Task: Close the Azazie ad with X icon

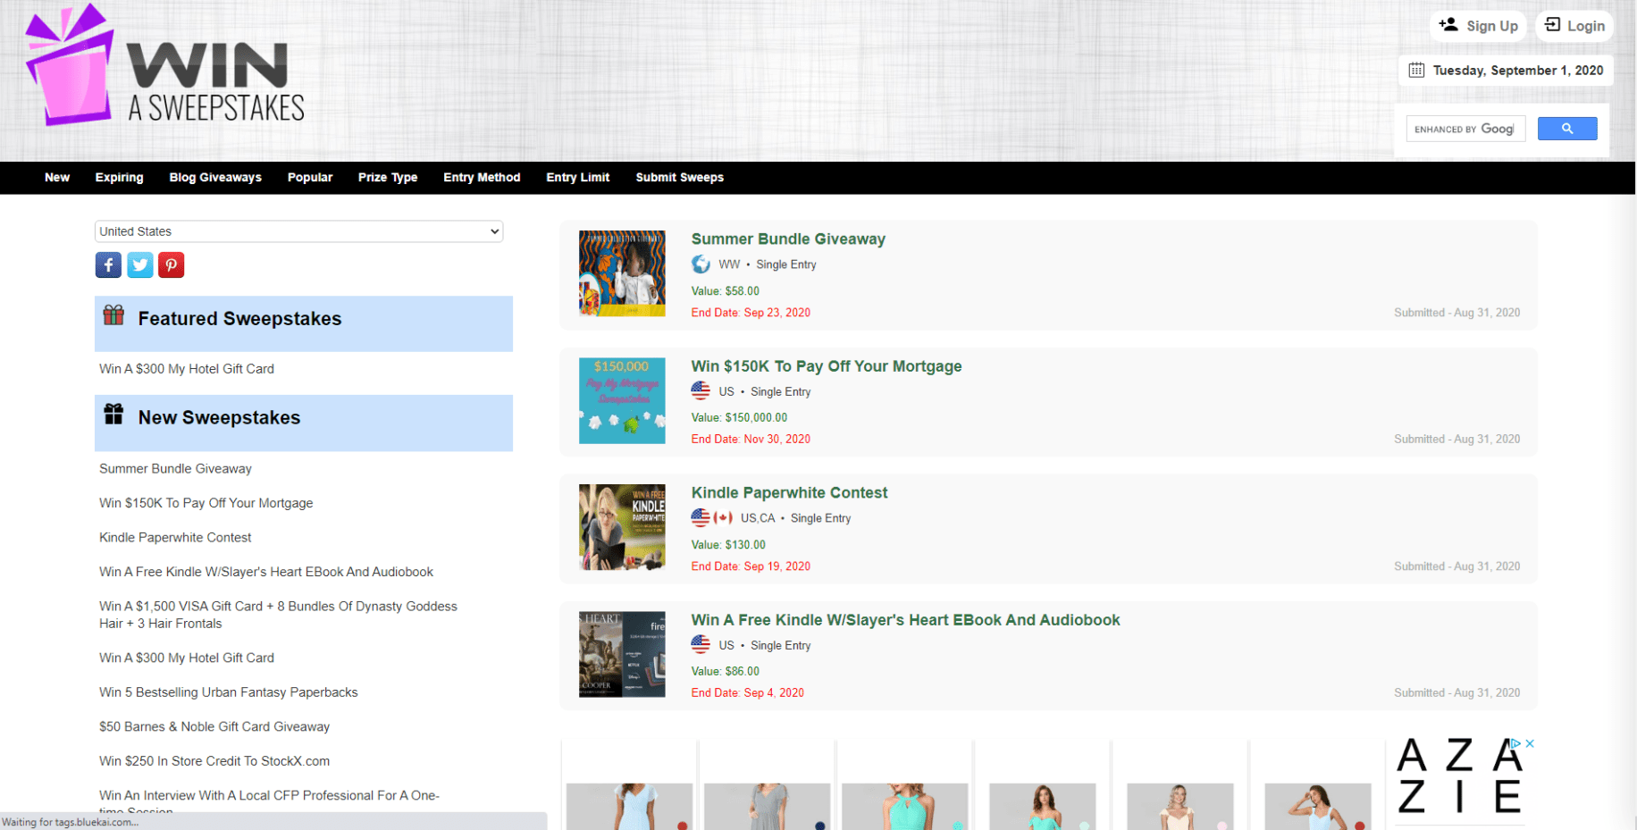Action: [1530, 743]
